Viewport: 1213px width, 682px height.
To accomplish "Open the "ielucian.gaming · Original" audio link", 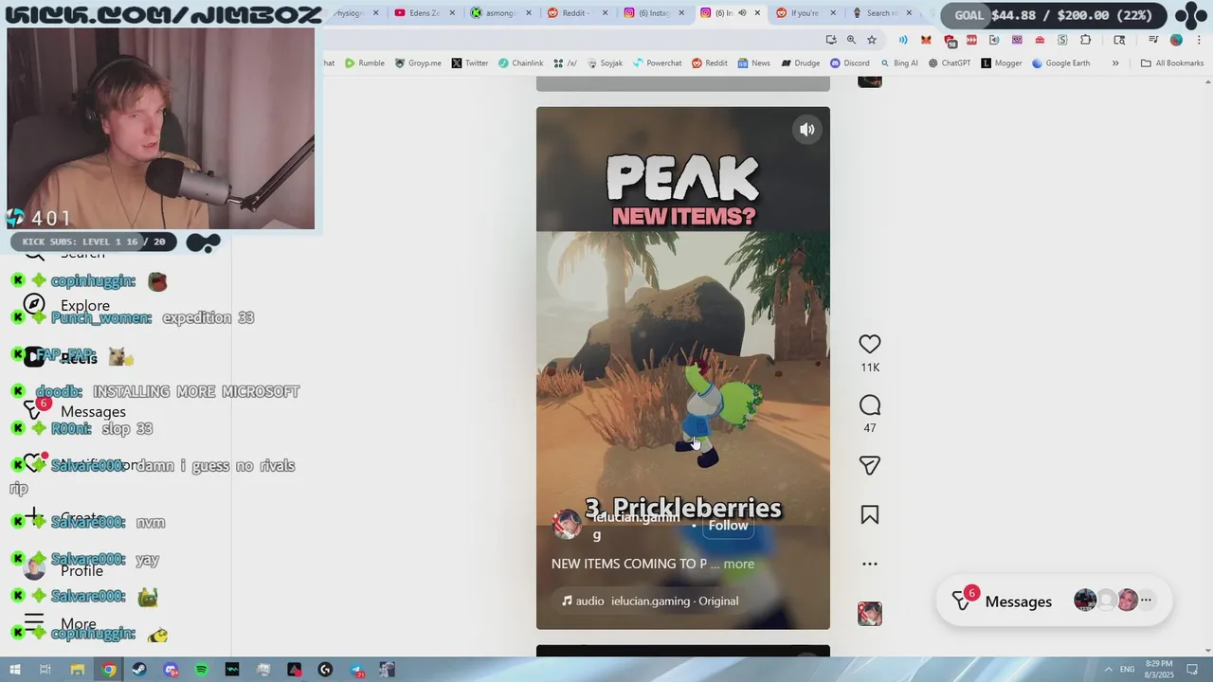I will pos(674,601).
